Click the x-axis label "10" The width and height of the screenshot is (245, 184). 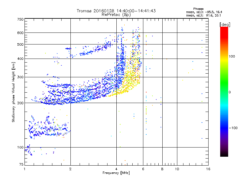tap(177, 169)
